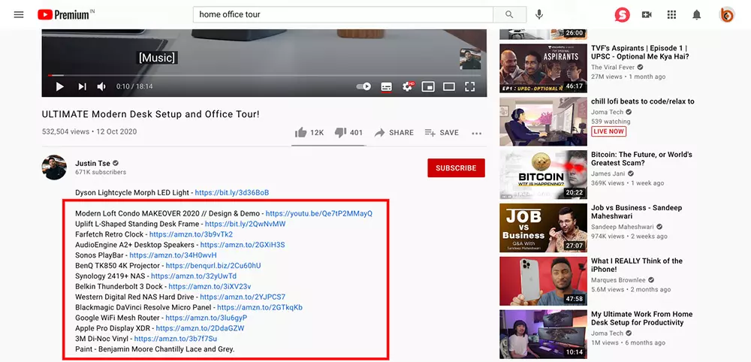Open Justin Tse channel avatar
The height and width of the screenshot is (362, 751).
[x=54, y=167]
